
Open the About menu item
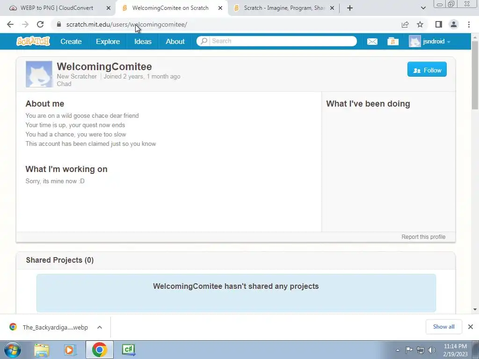[175, 41]
